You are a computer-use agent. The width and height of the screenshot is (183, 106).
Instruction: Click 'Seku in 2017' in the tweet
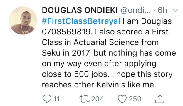coord(67,53)
